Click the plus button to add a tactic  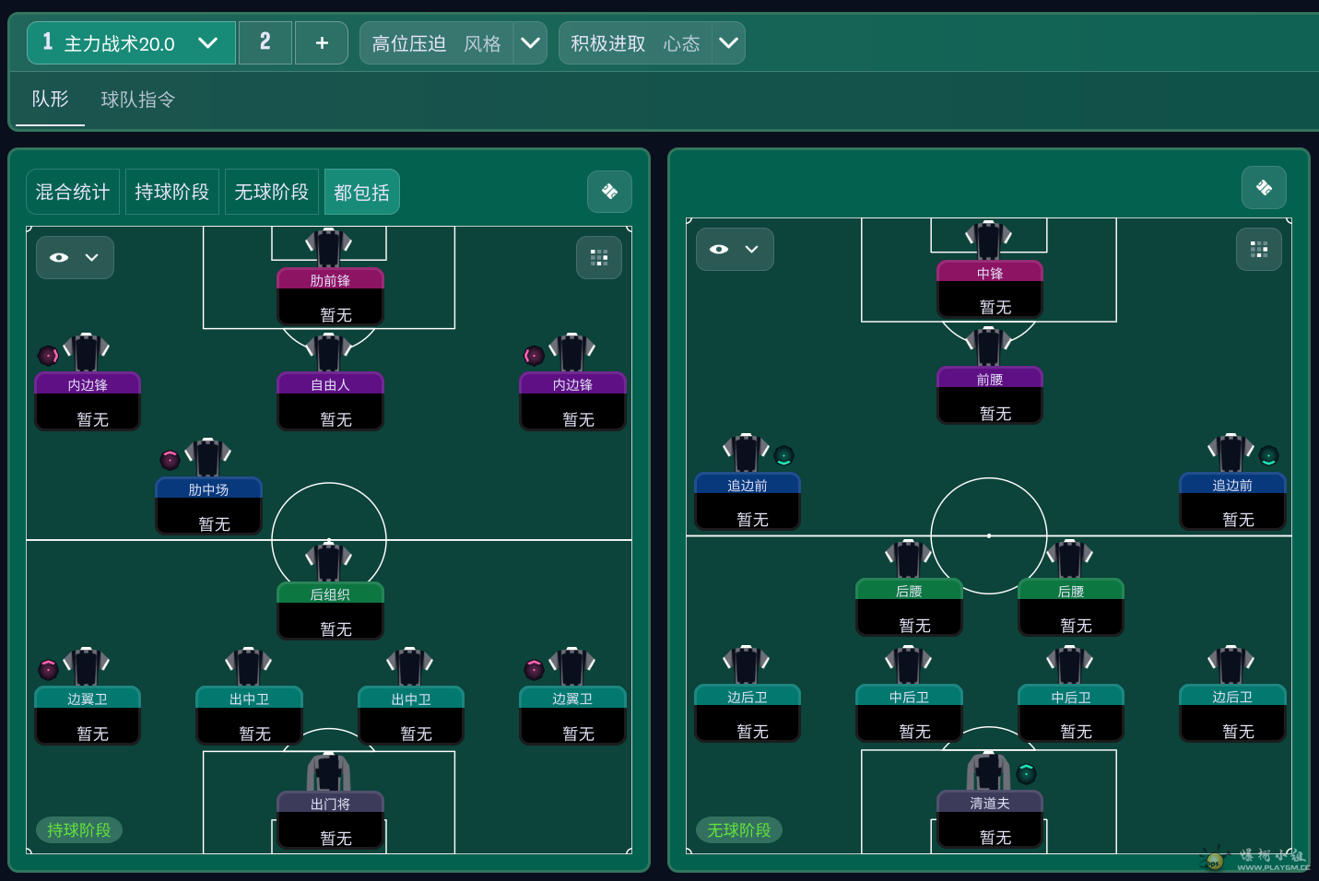[322, 43]
